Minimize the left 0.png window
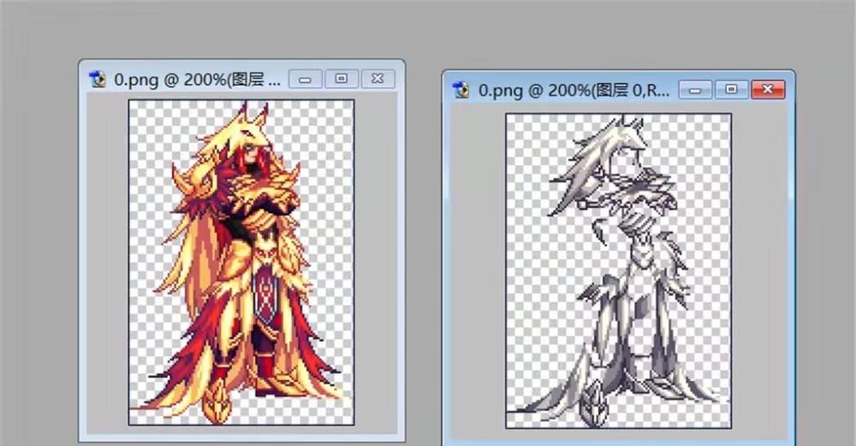This screenshot has height=446, width=856. point(306,79)
